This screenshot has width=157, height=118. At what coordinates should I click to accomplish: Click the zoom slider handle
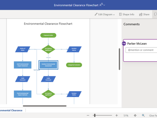tap(95, 115)
